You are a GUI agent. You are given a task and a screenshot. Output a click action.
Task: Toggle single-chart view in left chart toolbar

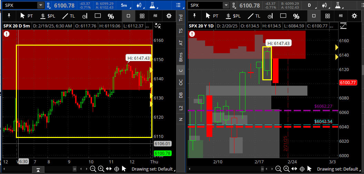coord(128,16)
